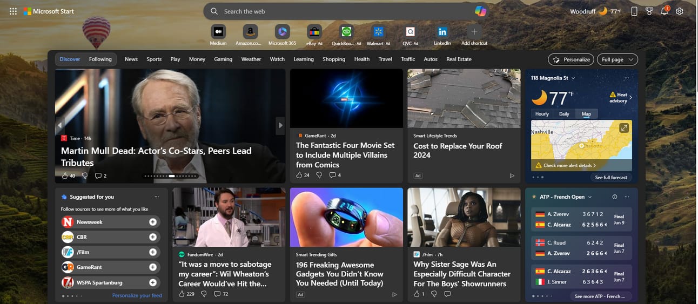Viewport: 698px width, 304px height.
Task: Switch weather card to Hourly tab
Action: pos(542,114)
